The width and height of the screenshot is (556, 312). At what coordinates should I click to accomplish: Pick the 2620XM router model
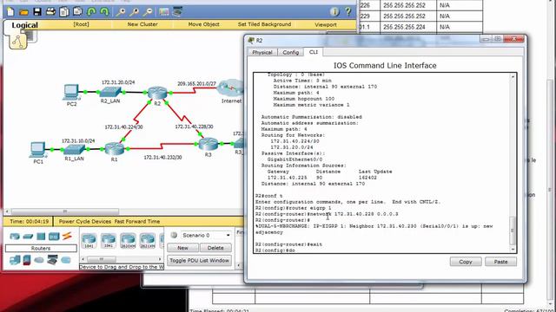click(128, 241)
